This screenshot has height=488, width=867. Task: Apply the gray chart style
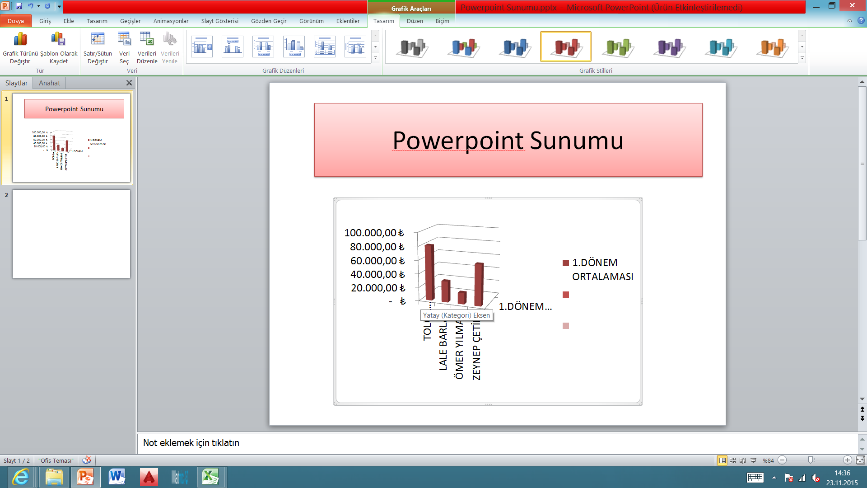(x=412, y=47)
